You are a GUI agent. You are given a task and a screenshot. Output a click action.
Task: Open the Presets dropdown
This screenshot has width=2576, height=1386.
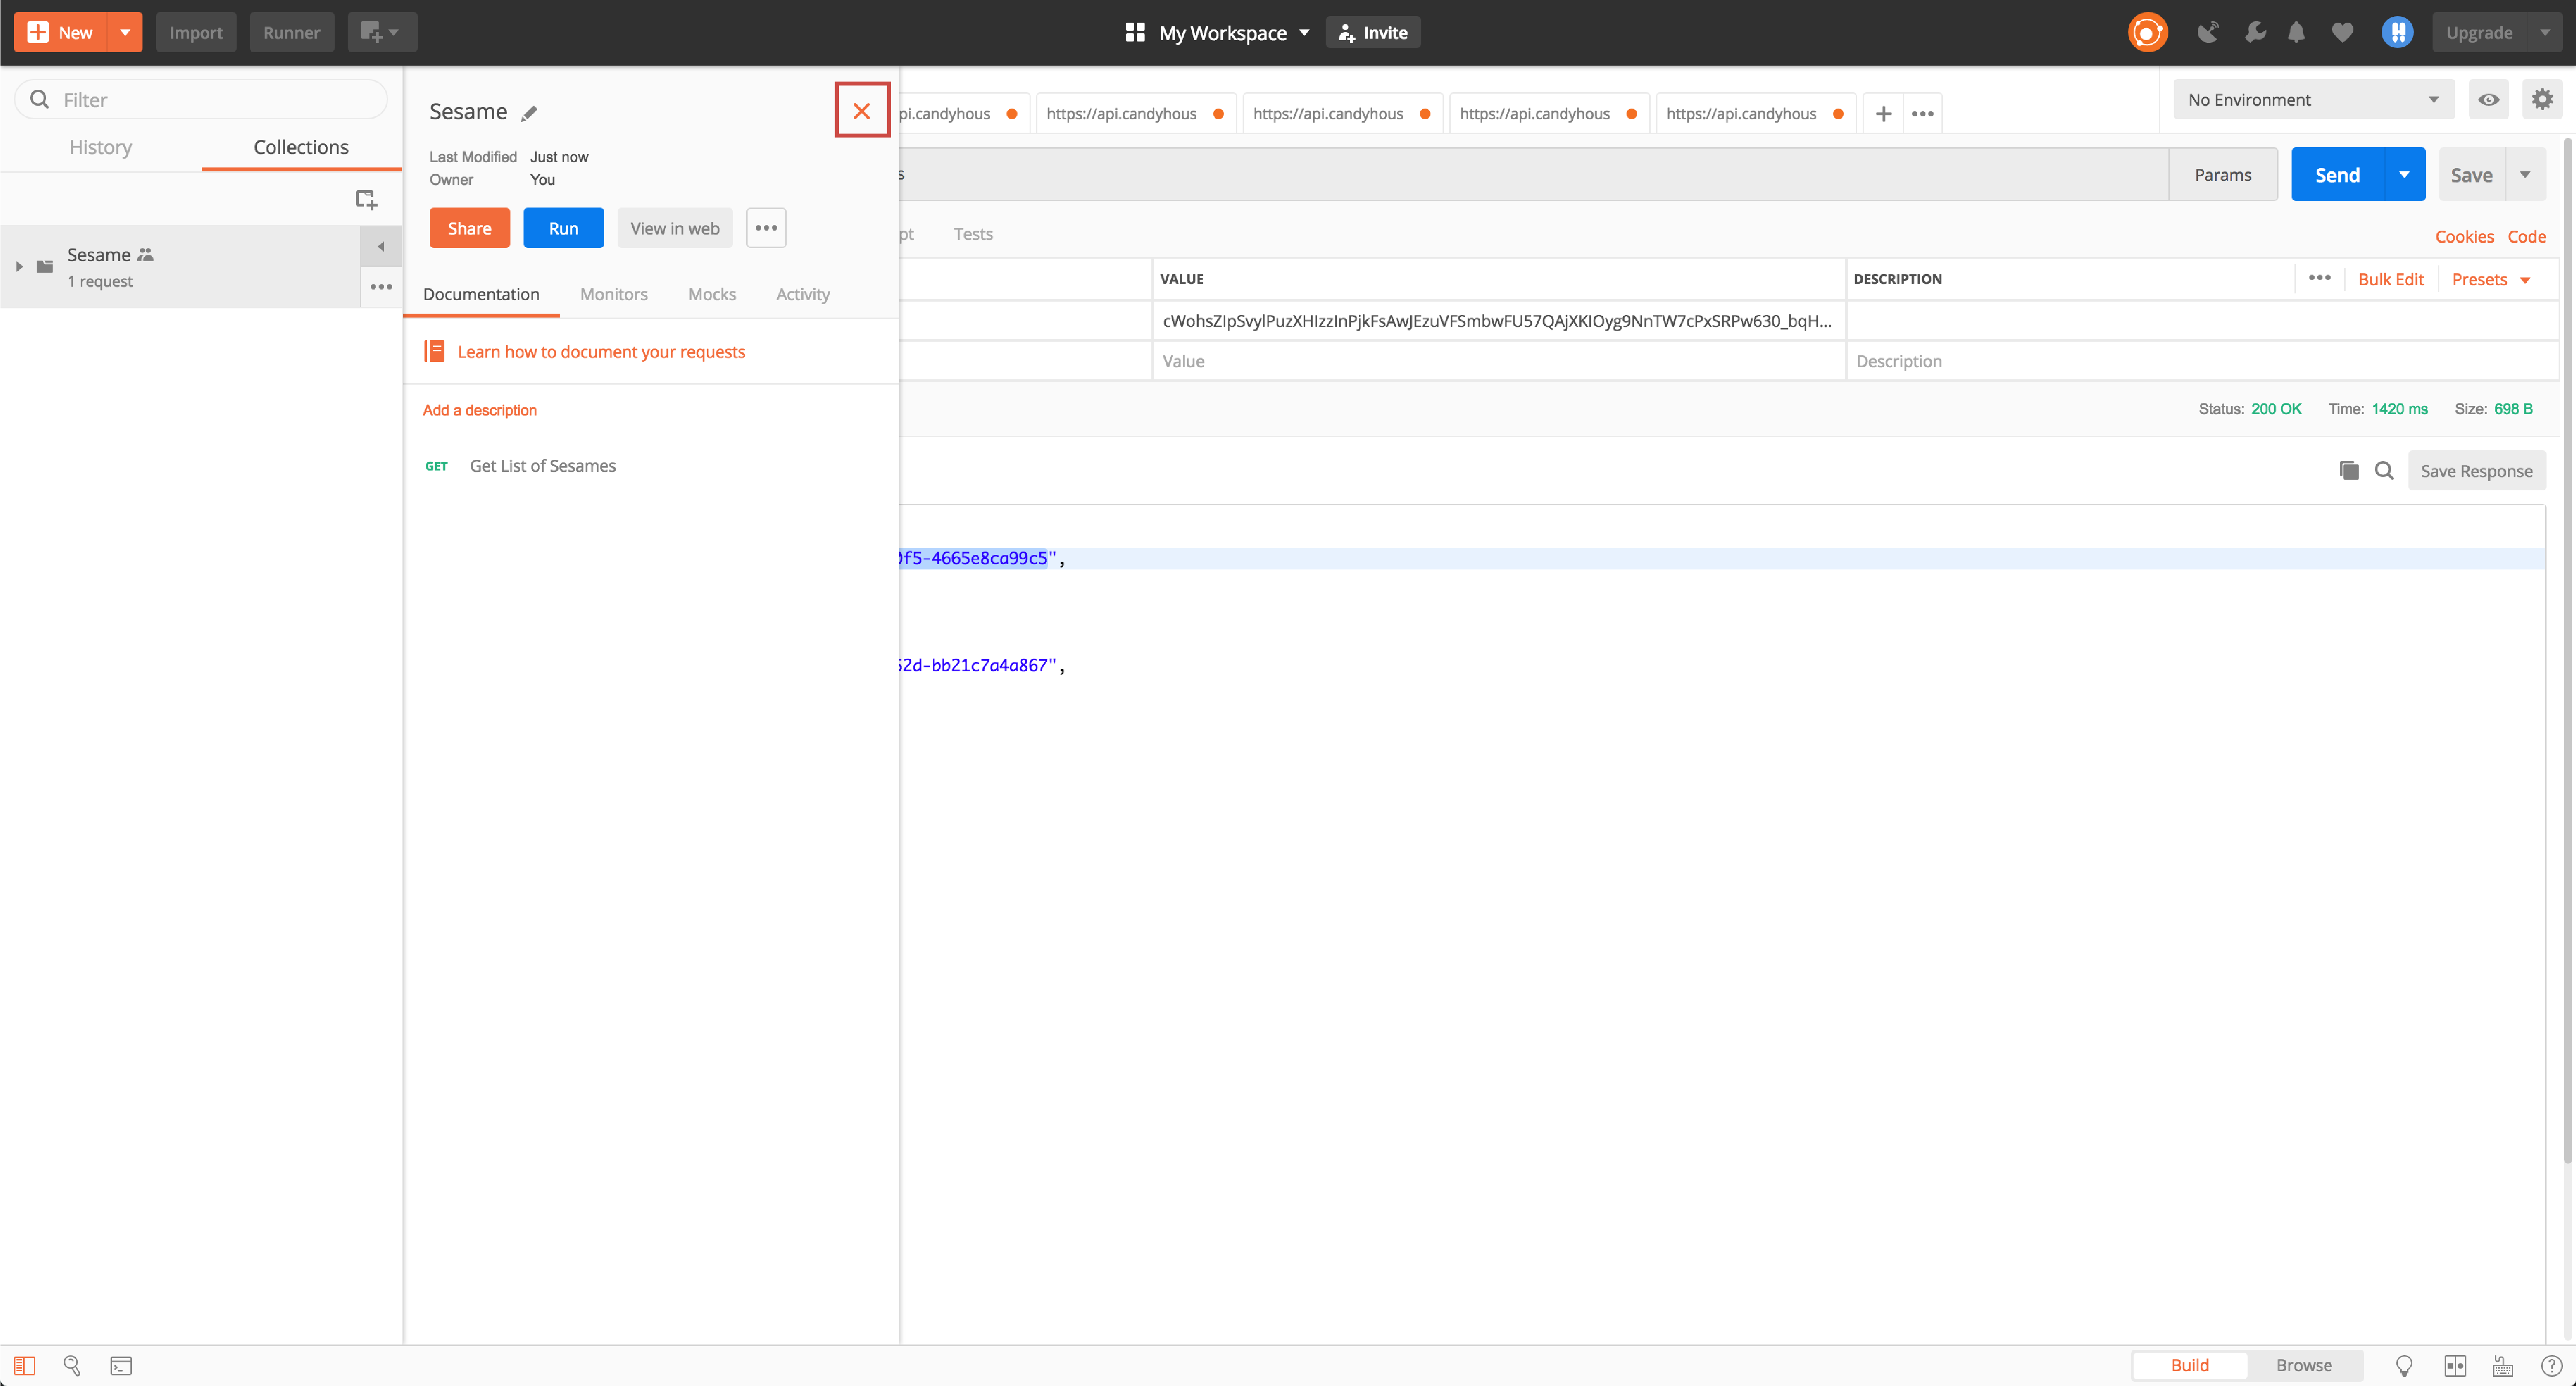click(x=2490, y=279)
